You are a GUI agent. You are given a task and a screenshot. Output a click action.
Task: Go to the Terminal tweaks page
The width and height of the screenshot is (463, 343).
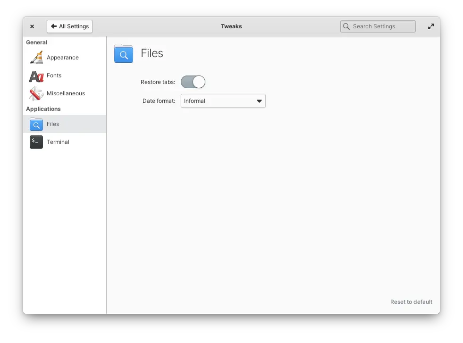click(58, 142)
